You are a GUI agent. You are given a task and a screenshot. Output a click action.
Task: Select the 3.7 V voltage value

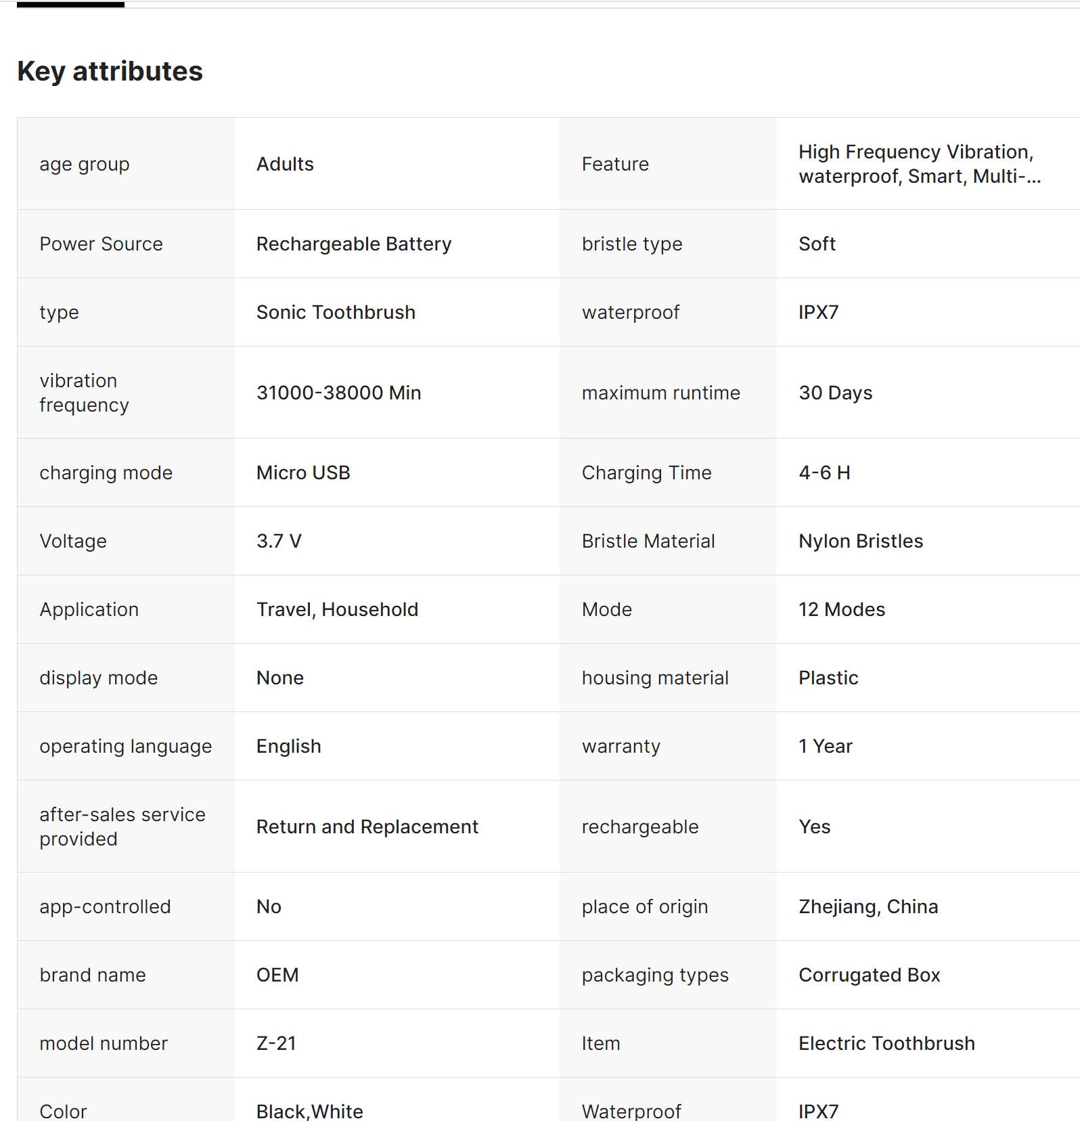pyautogui.click(x=279, y=541)
